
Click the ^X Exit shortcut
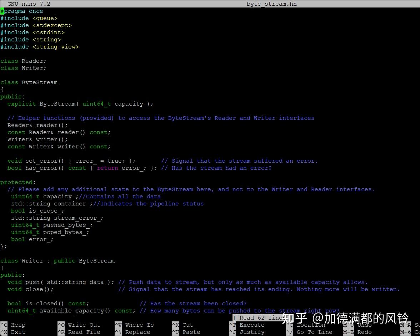tap(13, 332)
